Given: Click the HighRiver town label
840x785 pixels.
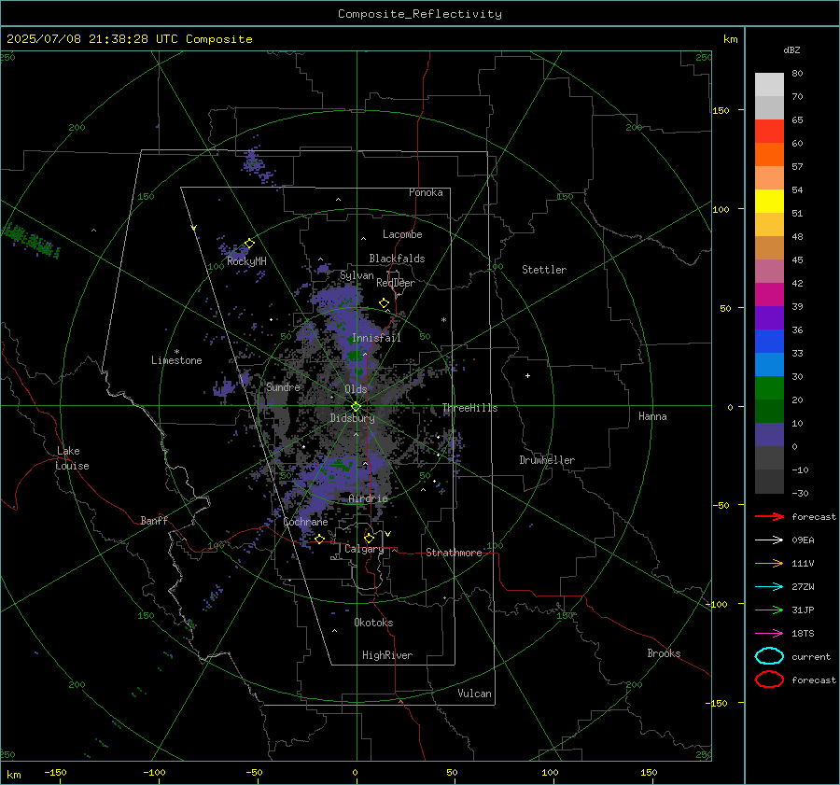Looking at the screenshot, I should point(387,655).
